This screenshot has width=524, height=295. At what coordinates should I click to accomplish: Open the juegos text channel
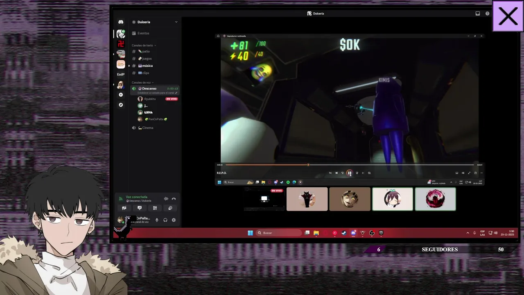click(x=154, y=59)
